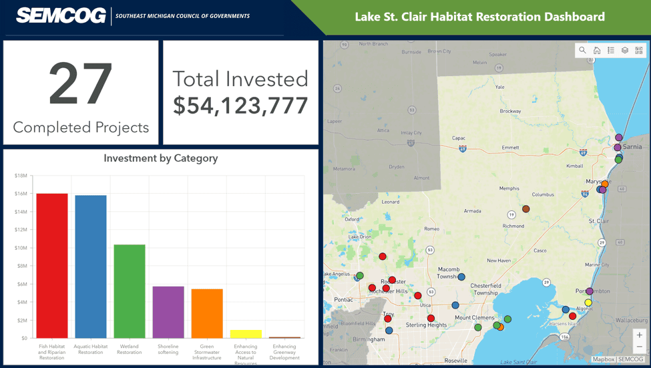Click the green marker near Lake Angelus
This screenshot has width=651, height=368.
pos(360,276)
